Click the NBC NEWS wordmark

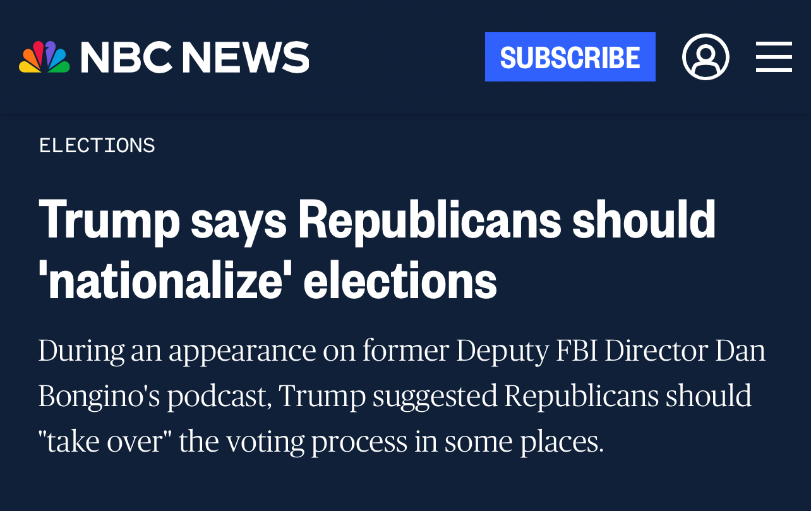(195, 57)
